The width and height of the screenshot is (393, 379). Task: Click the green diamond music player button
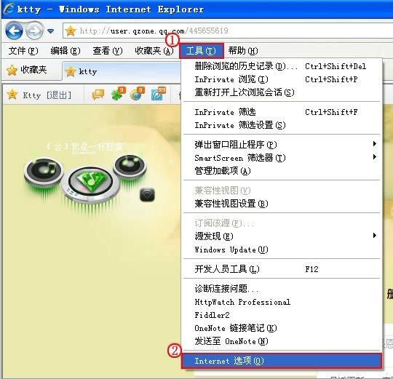point(91,181)
